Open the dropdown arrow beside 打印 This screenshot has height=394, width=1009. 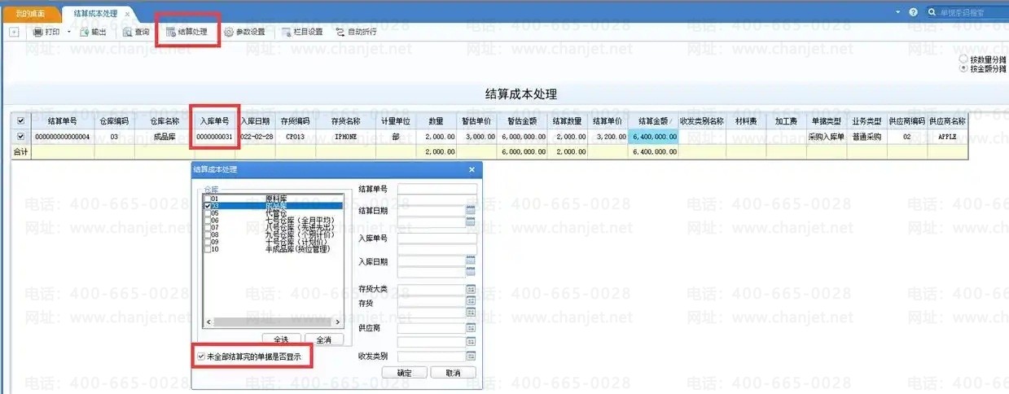68,33
